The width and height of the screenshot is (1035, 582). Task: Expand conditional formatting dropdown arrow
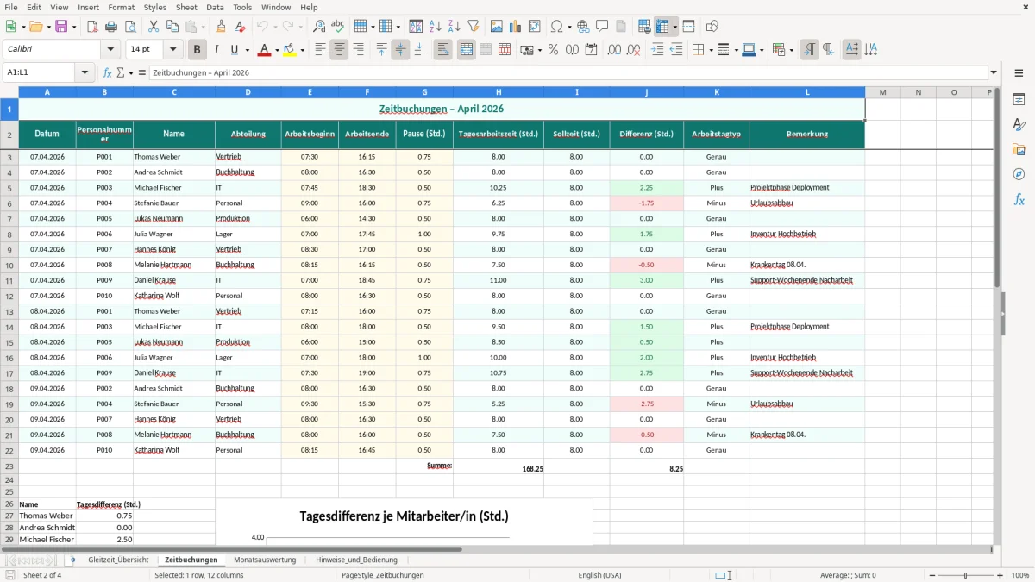(791, 50)
